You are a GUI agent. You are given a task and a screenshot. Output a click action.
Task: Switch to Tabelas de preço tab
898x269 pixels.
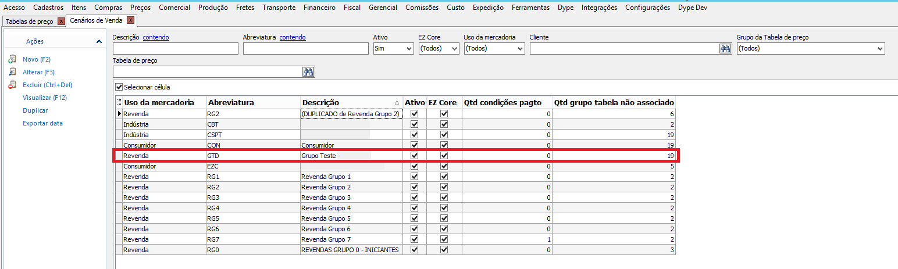29,21
